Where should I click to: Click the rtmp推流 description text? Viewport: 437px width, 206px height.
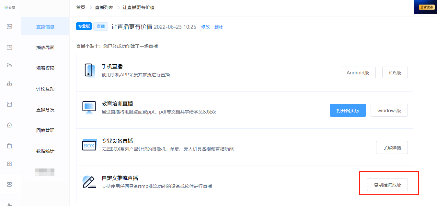157,186
